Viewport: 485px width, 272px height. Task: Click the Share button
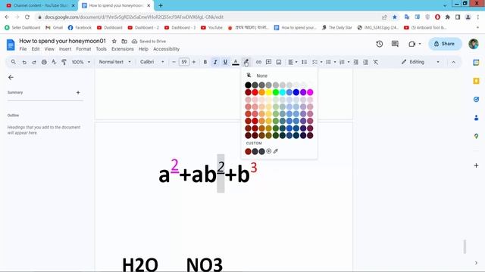coord(445,44)
